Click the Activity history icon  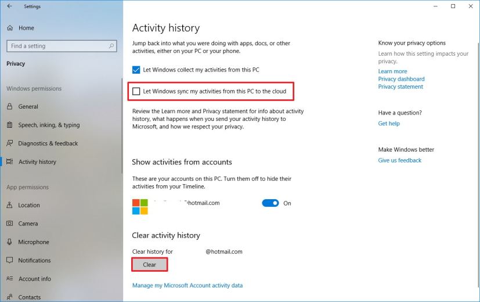click(10, 161)
